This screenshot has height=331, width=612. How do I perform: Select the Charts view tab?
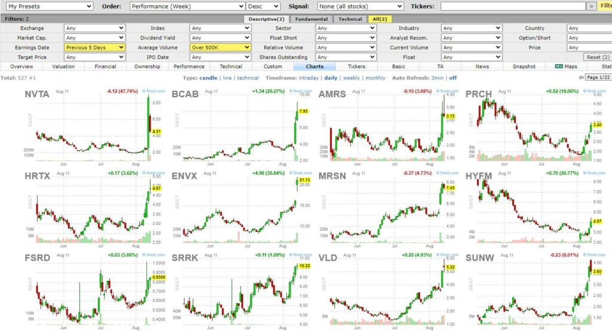pyautogui.click(x=314, y=67)
